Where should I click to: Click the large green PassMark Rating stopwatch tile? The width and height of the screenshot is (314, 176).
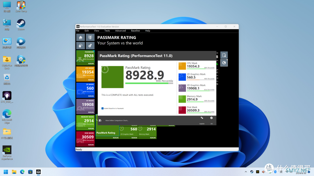point(112,77)
